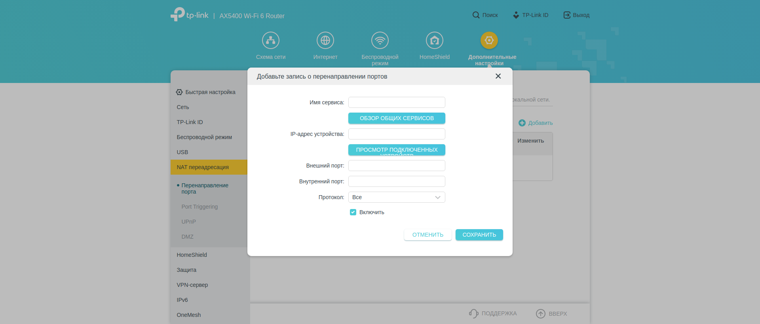
Task: Uncheck the Включить checkbox
Action: (x=353, y=212)
